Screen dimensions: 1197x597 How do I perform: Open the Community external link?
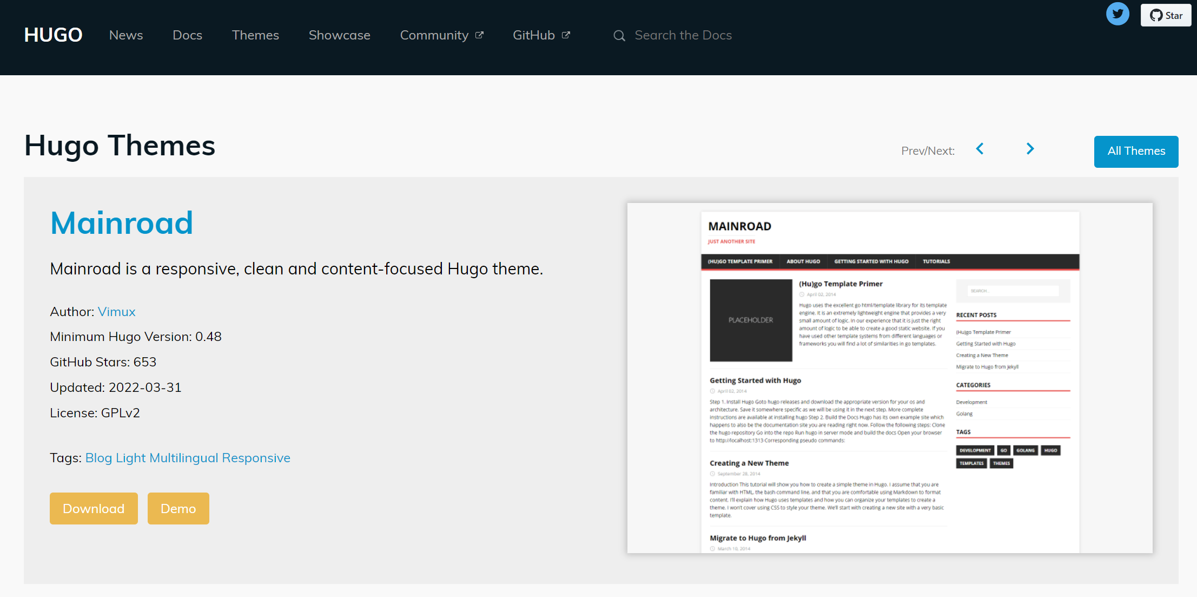coord(441,35)
